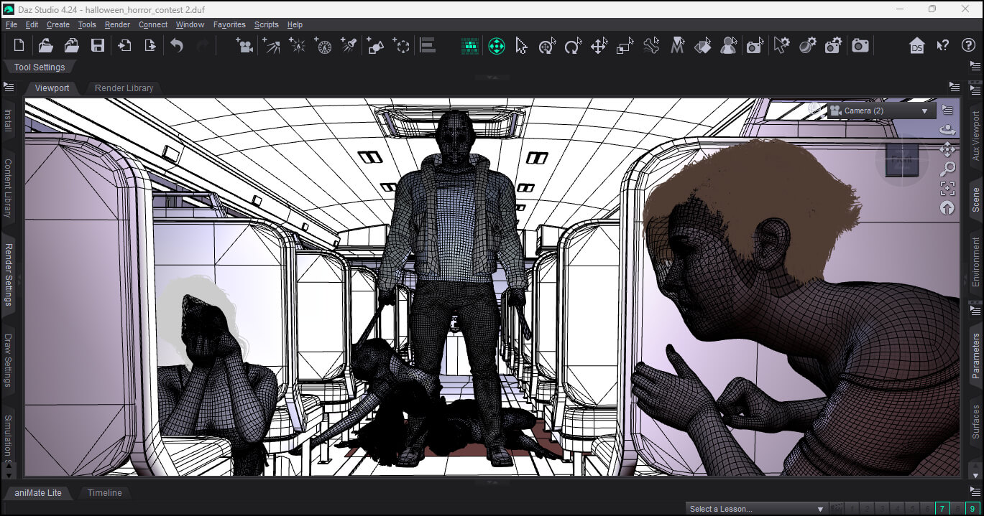Select the Scale tool
The image size is (984, 516).
click(x=625, y=46)
